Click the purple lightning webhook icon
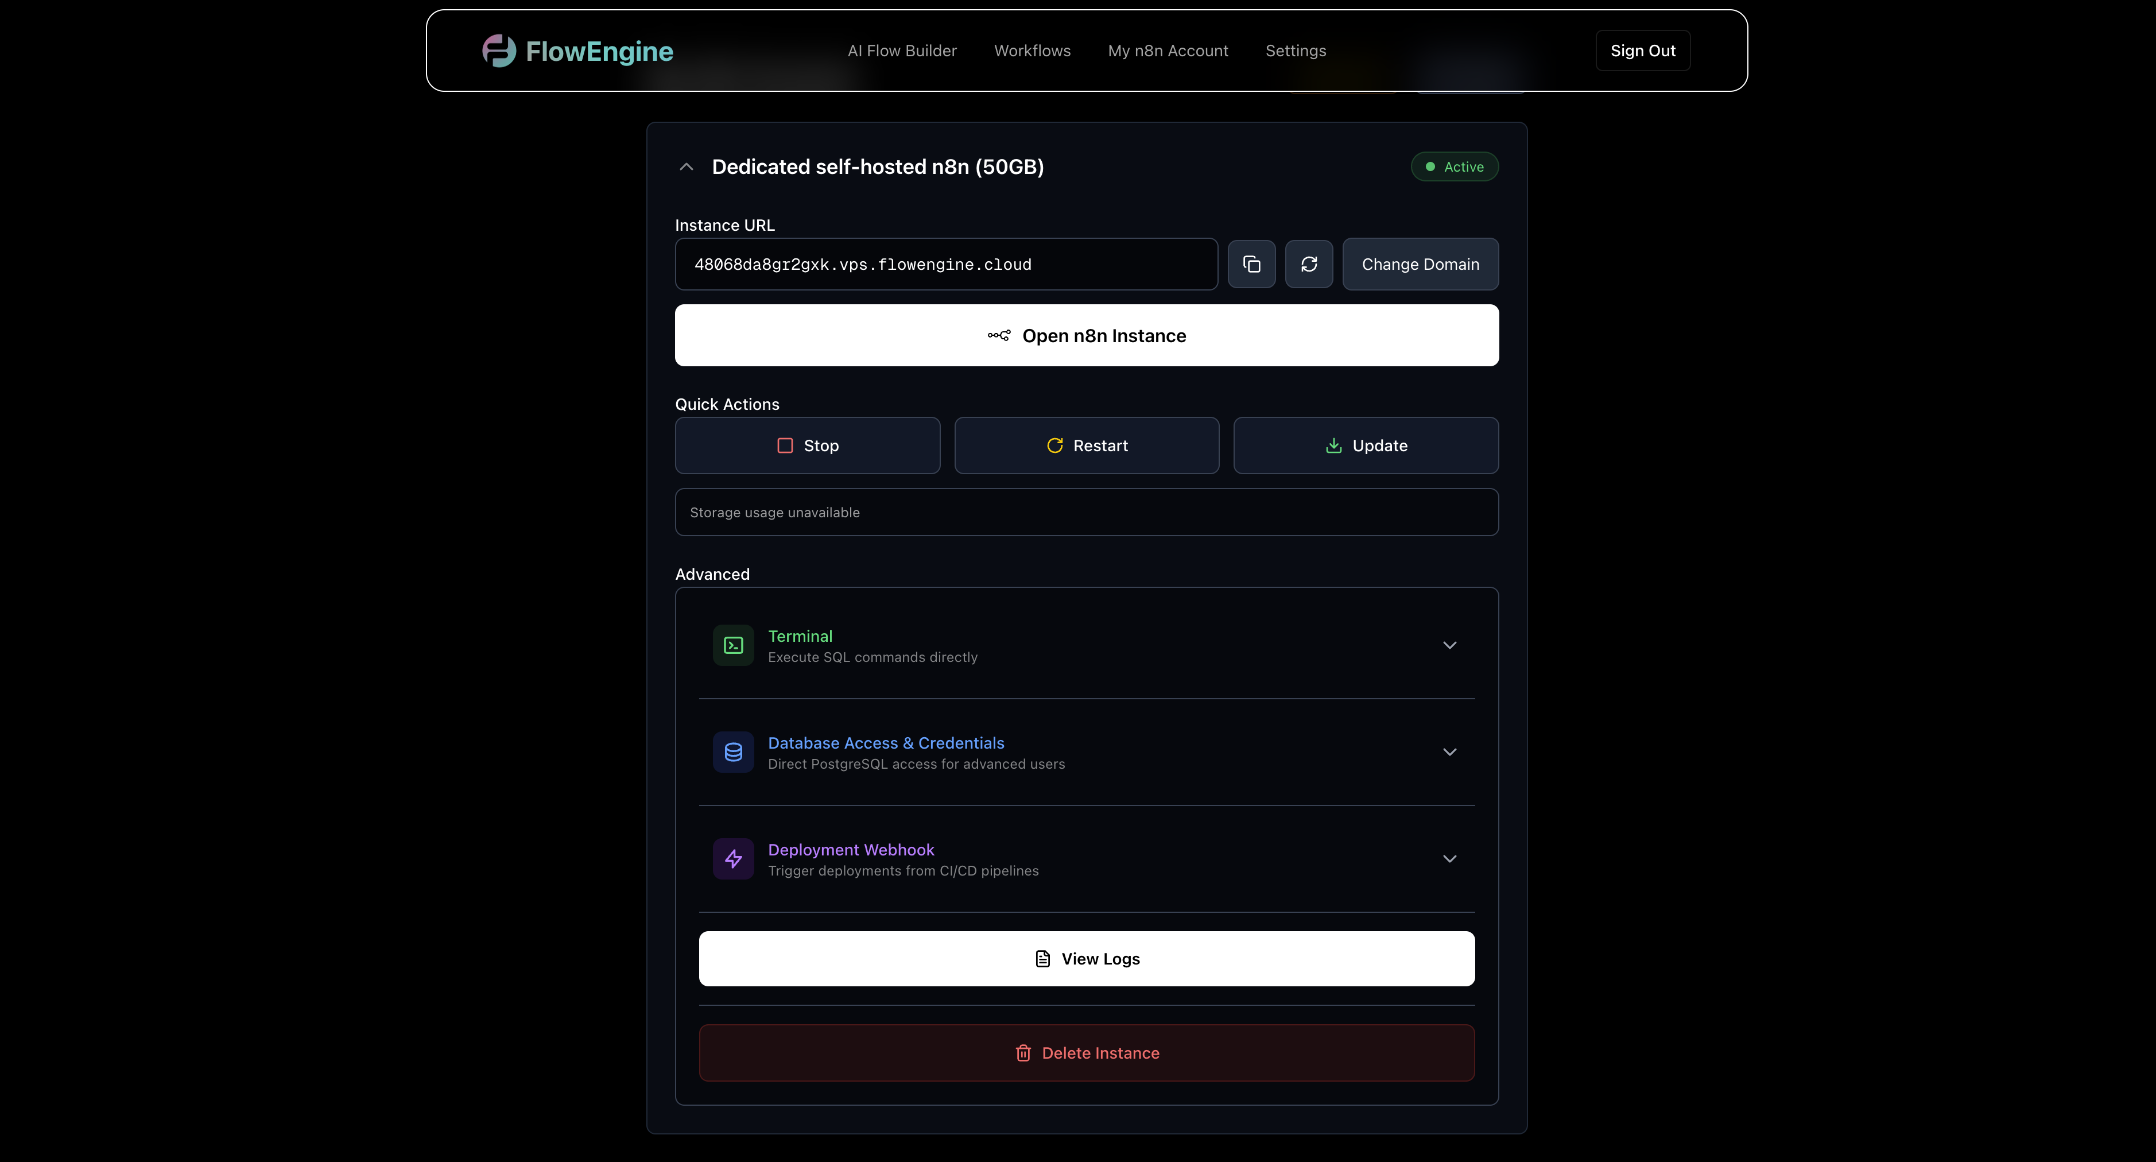 tap(733, 859)
